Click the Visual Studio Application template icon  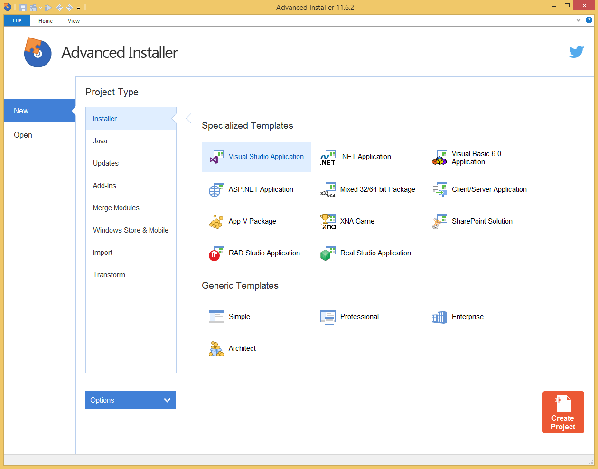pos(216,157)
